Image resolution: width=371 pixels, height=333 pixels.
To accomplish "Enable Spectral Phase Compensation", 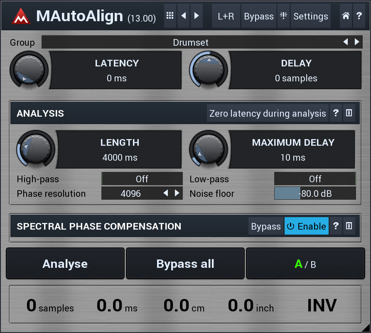I will coord(306,226).
